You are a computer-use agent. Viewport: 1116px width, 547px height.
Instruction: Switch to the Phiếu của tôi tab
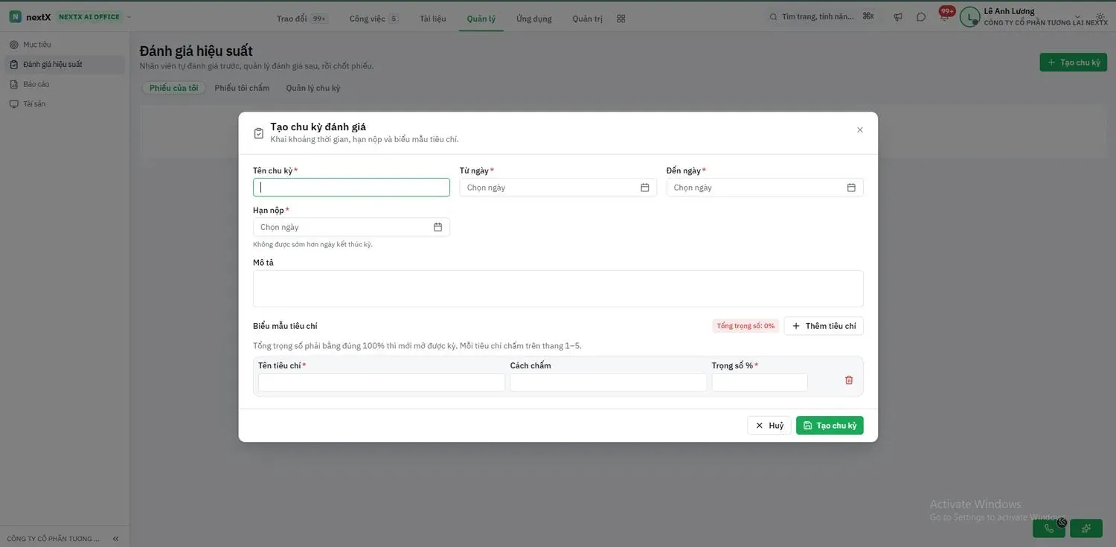coord(174,88)
